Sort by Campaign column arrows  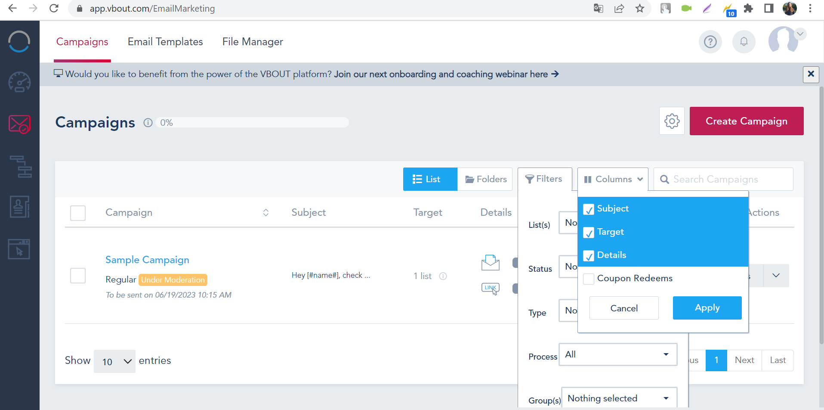[266, 213]
